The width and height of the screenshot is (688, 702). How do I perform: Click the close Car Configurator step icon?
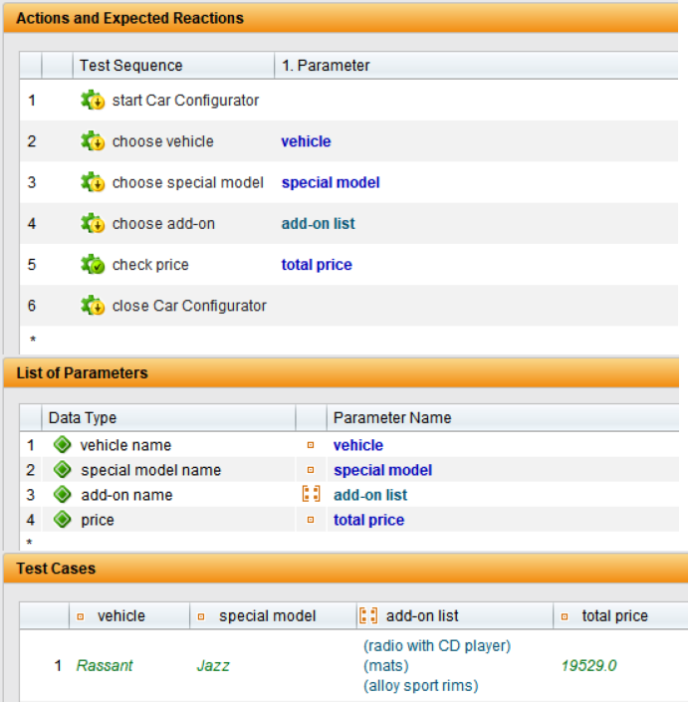pos(93,306)
